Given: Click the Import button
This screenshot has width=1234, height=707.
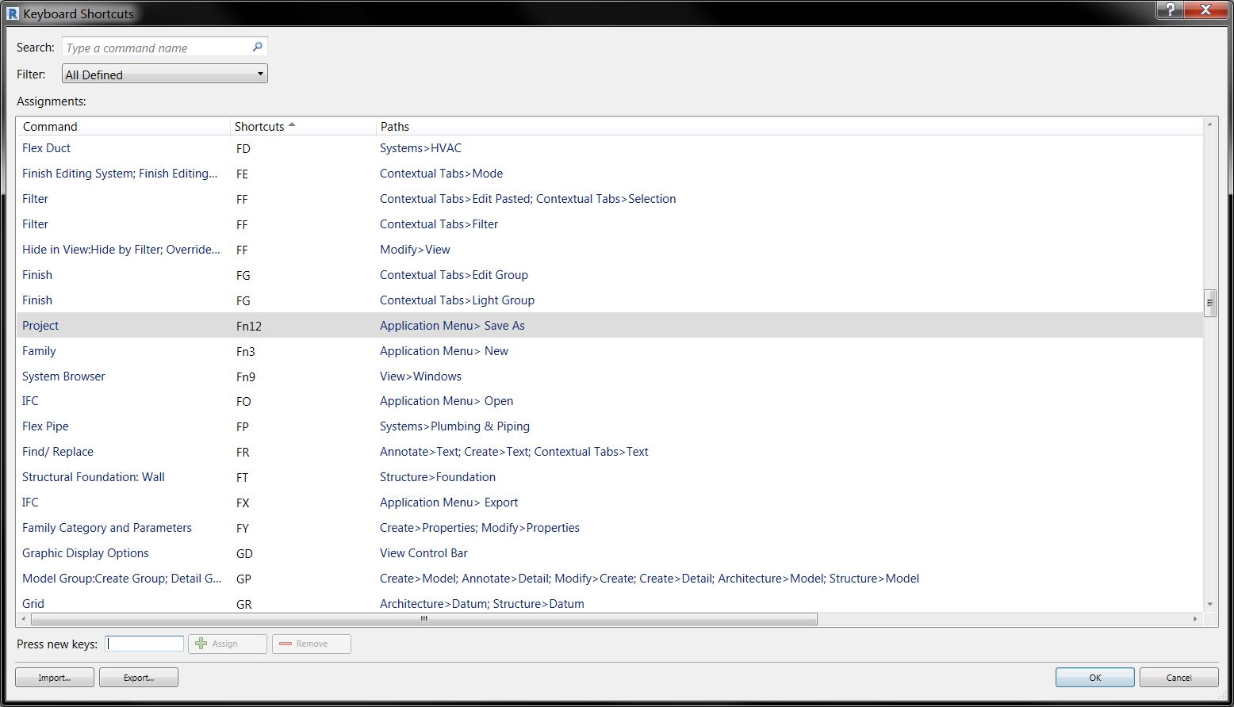Looking at the screenshot, I should (54, 677).
